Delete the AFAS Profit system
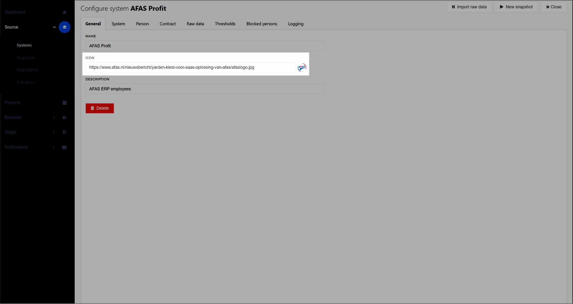 pyautogui.click(x=100, y=108)
